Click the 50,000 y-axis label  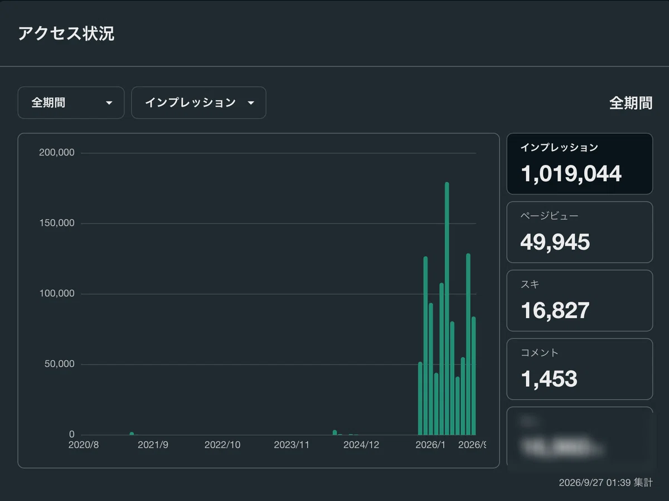tap(59, 364)
